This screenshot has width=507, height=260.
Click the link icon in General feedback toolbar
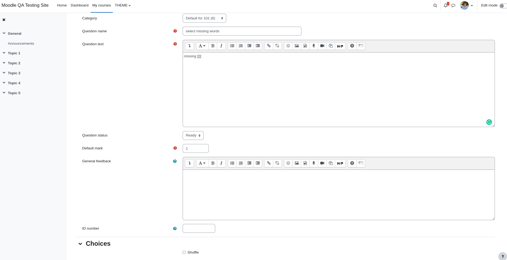[x=269, y=163]
